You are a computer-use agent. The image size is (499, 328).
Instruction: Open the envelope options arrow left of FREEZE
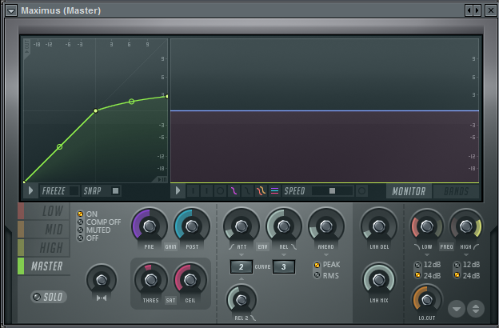[x=30, y=191]
